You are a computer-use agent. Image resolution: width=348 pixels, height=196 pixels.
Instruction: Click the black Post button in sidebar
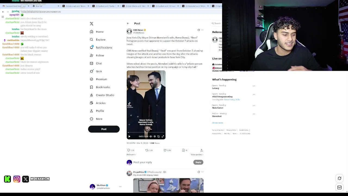pyautogui.click(x=104, y=129)
